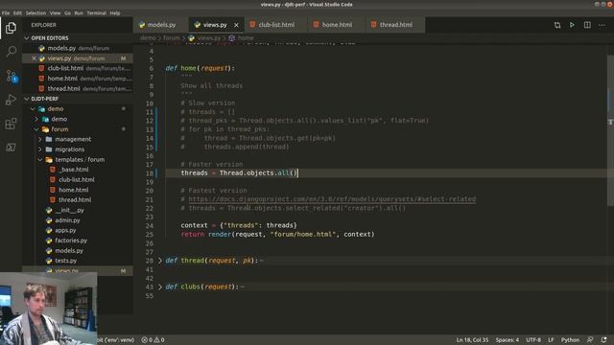This screenshot has width=614, height=345.
Task: Select home.html in Open Editors
Action: click(x=62, y=79)
